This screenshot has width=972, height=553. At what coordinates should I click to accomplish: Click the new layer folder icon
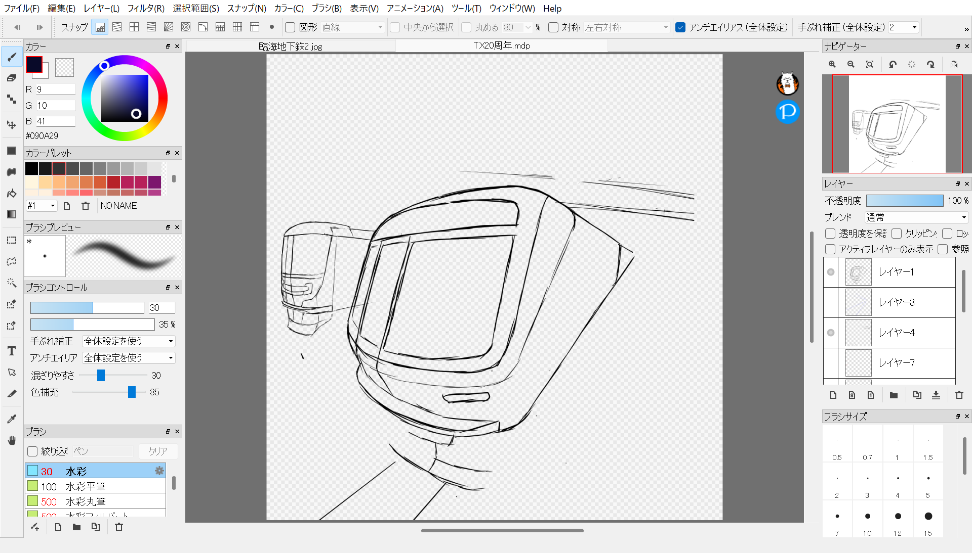point(894,395)
